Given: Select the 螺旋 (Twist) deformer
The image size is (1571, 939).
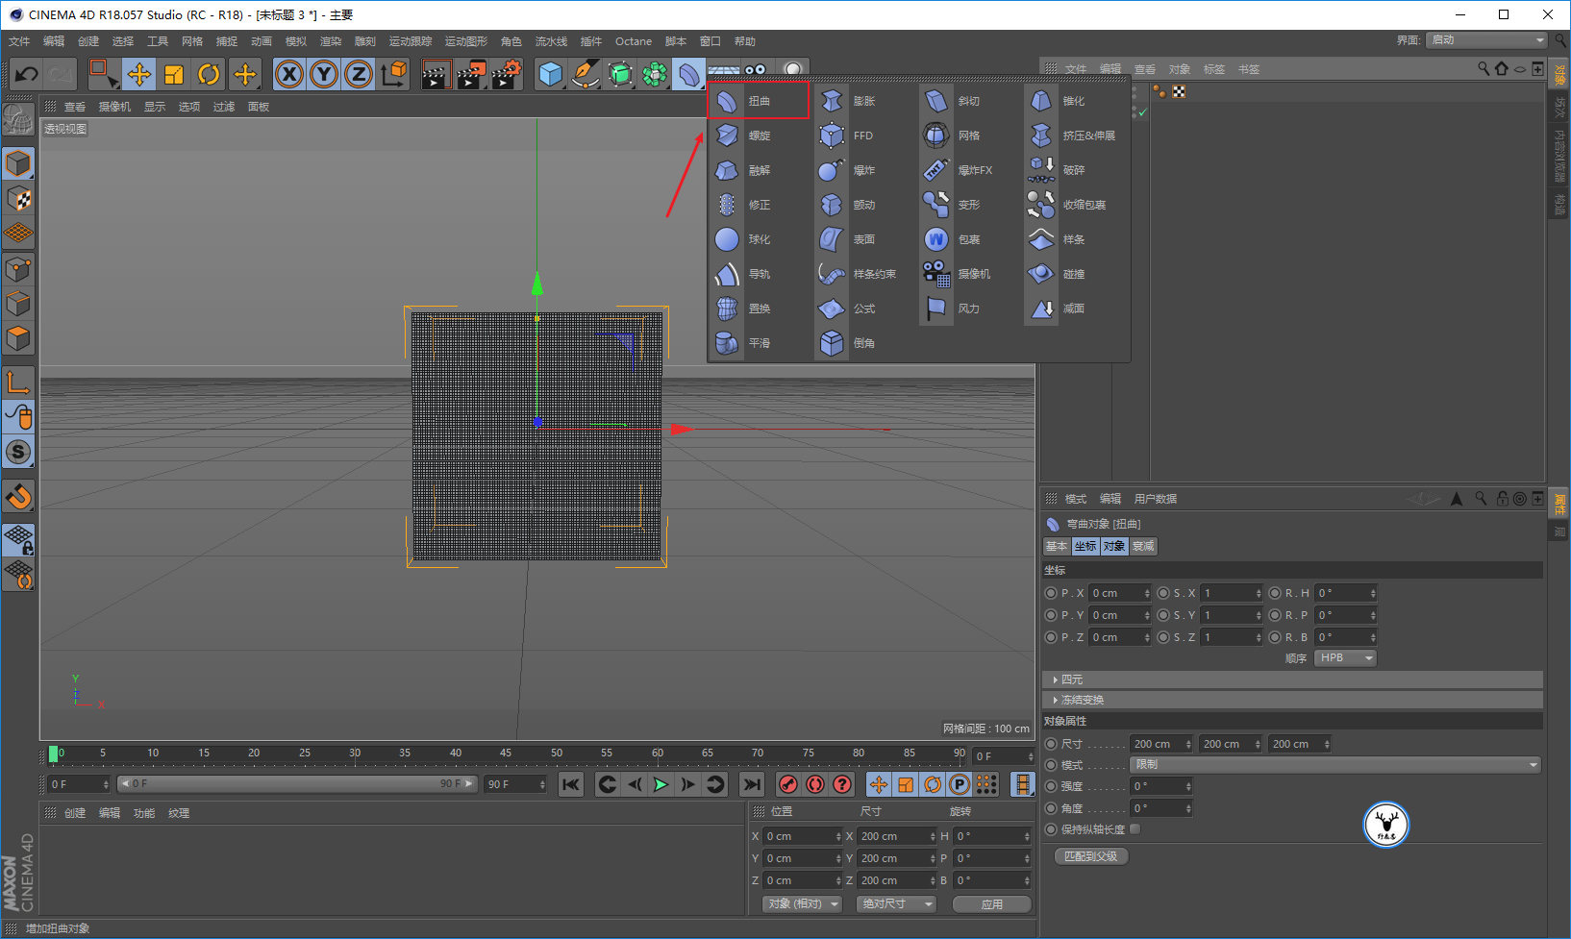Looking at the screenshot, I should (744, 136).
